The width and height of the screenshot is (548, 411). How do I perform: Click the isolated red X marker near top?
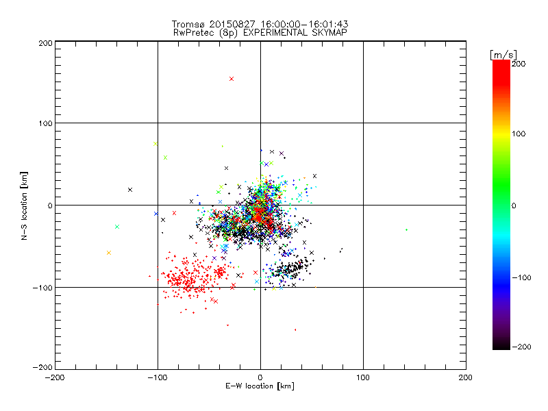coord(232,79)
